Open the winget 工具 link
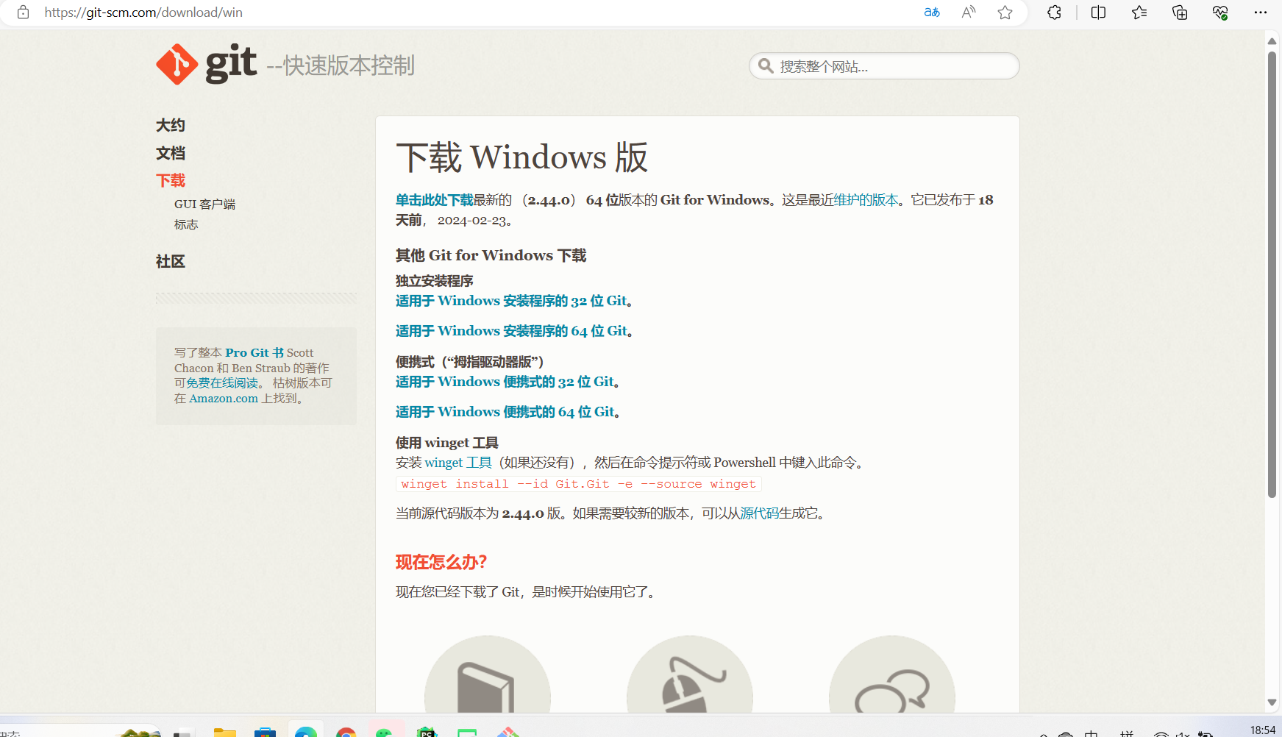The image size is (1282, 737). pos(458,463)
